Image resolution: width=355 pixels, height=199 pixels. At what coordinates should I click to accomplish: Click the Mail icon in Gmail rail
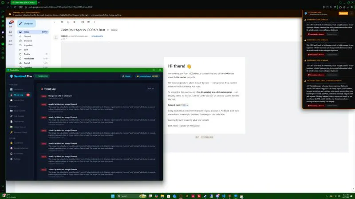10,24
